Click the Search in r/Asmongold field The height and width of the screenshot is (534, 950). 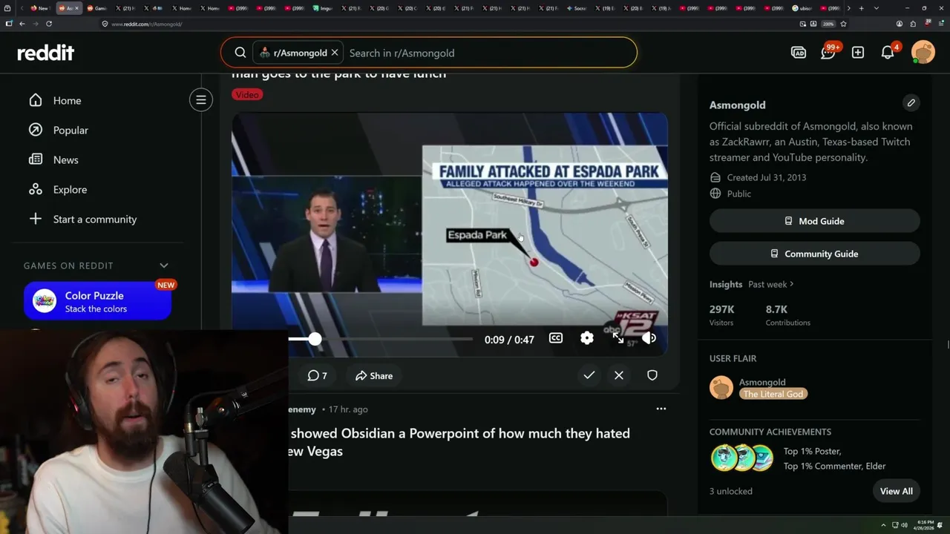pos(490,53)
